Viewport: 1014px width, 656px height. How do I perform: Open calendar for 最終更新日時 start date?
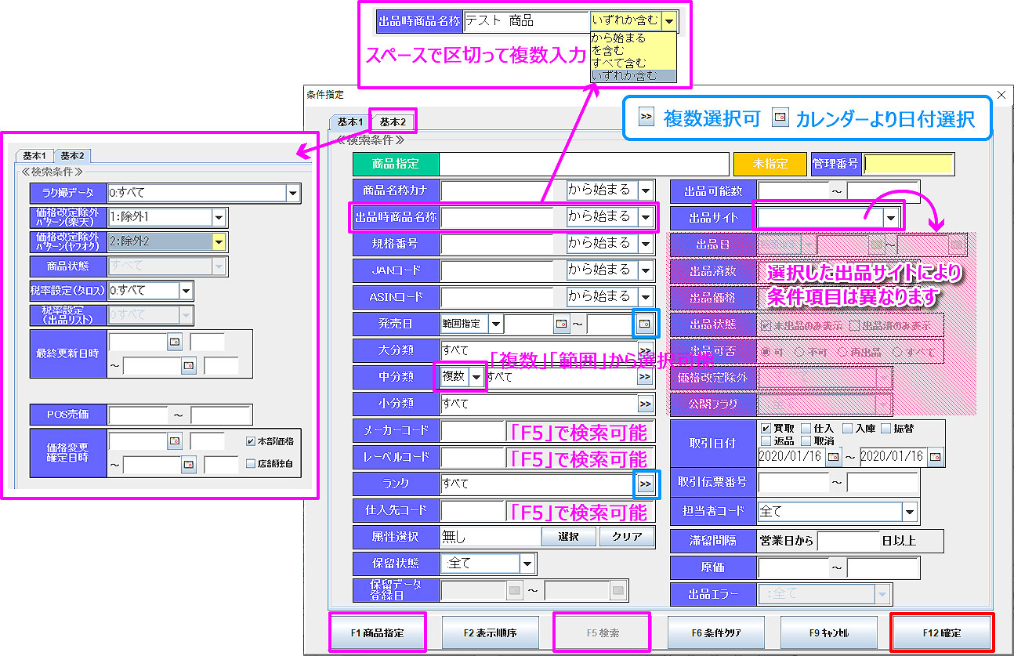174,342
